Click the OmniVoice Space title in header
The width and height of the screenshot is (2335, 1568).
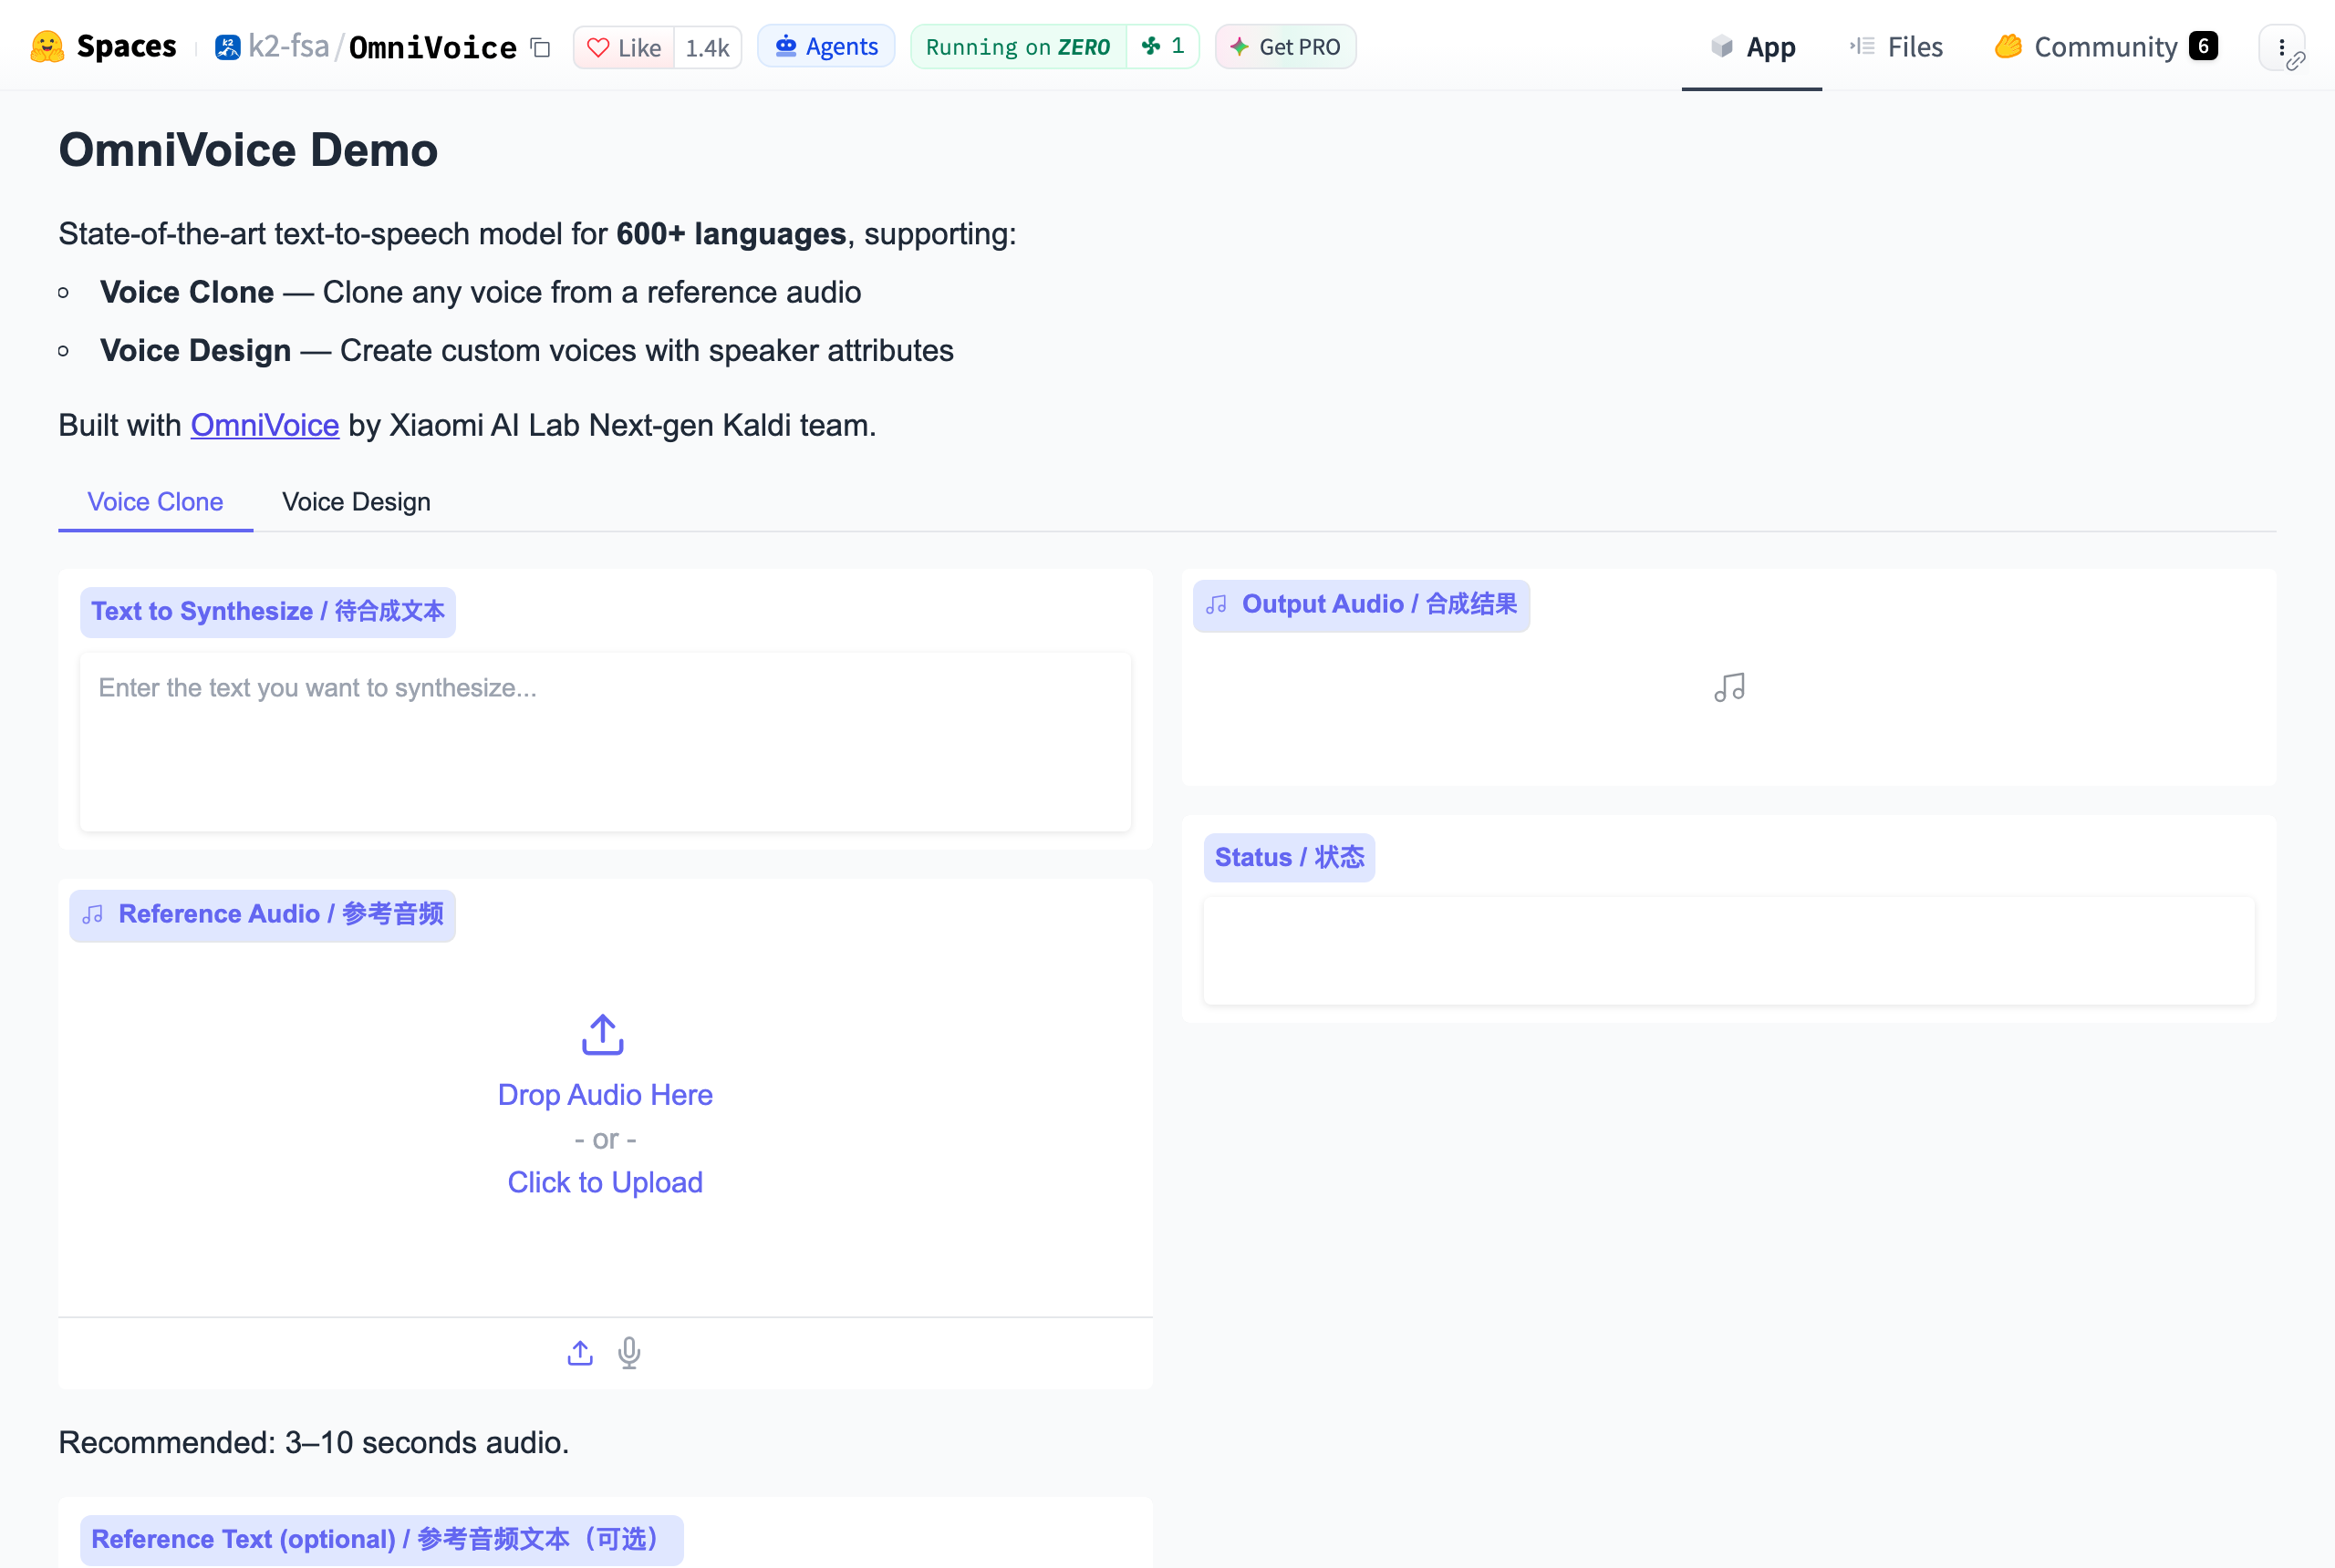(433, 47)
